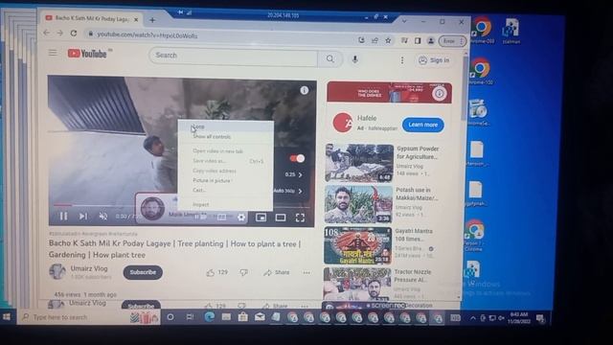Open the first Chrome desktop shortcut
Viewport: 613px width, 345px height.
(x=482, y=30)
